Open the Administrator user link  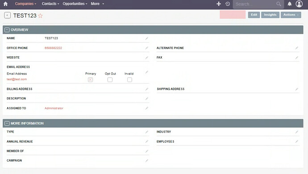pyautogui.click(x=54, y=108)
